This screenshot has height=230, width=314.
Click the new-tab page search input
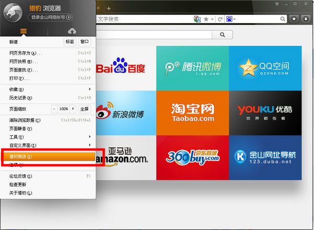tap(154, 34)
